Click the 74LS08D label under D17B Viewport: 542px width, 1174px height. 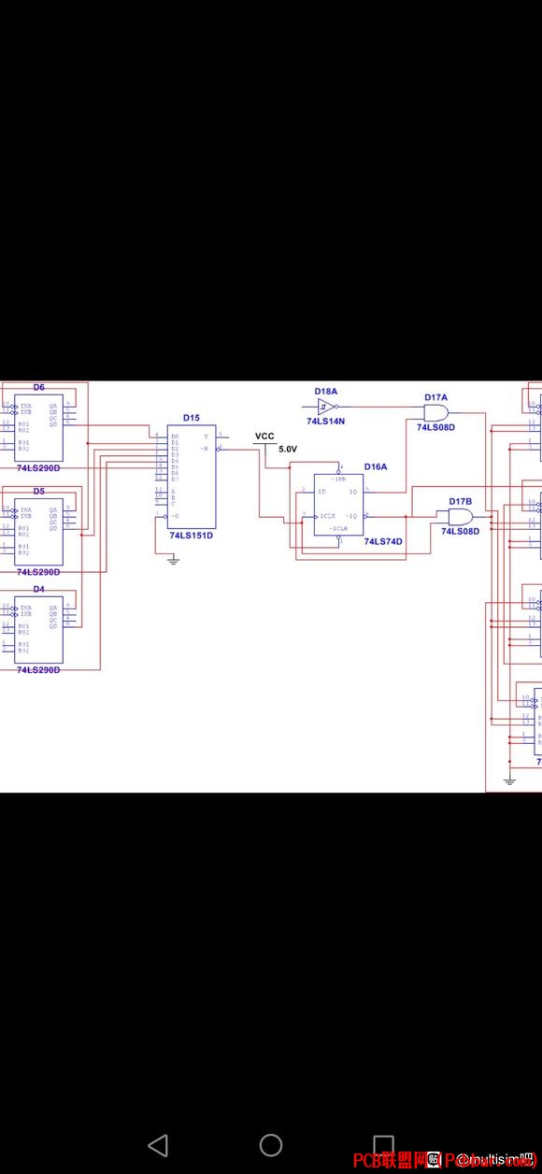[x=460, y=531]
